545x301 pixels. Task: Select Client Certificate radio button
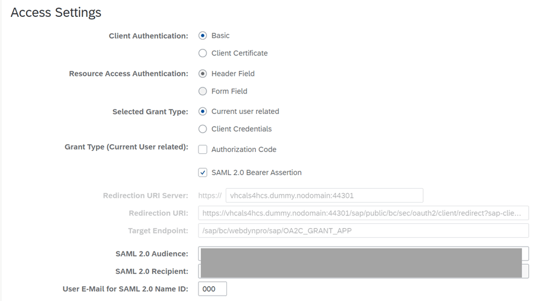coord(203,53)
